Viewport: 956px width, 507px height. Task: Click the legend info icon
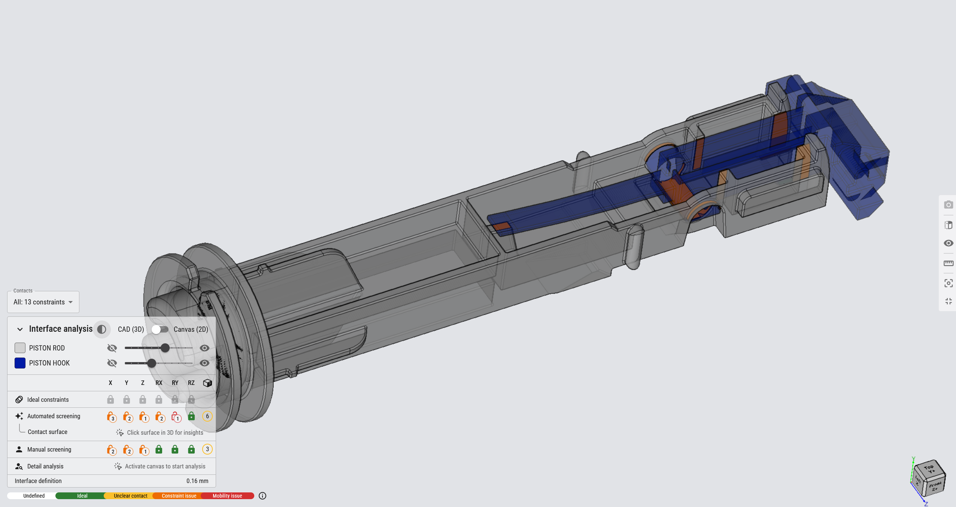tap(262, 496)
